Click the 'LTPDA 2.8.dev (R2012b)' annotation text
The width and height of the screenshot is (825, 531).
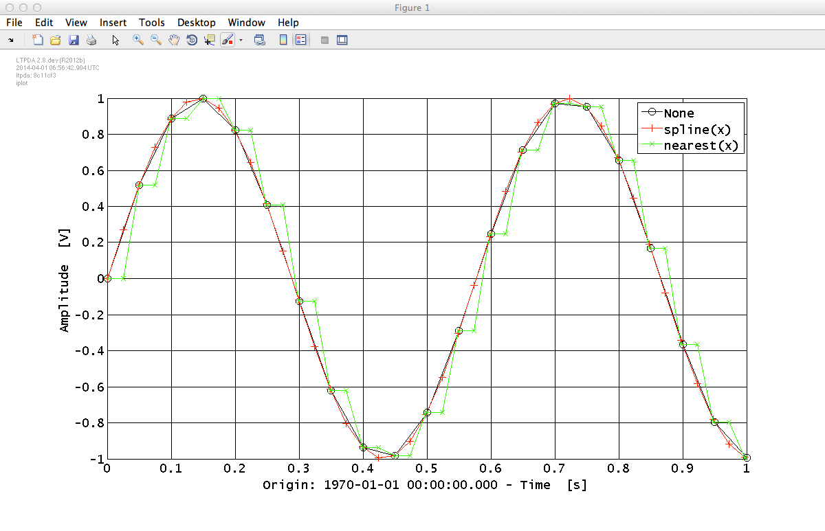click(50, 60)
